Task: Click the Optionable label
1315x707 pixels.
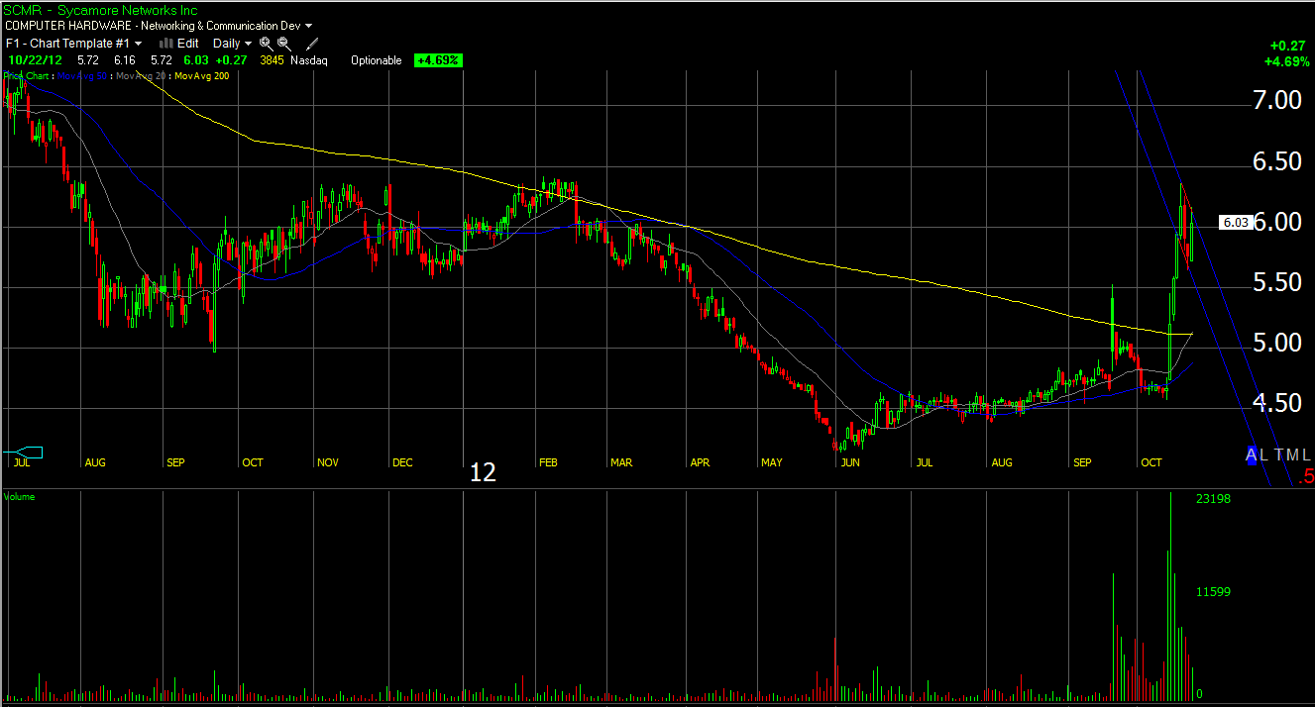Action: pos(377,60)
